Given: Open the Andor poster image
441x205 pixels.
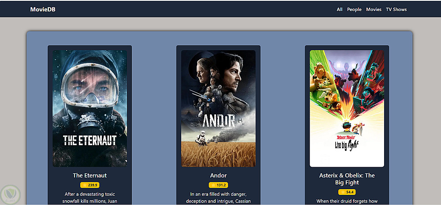Looking at the screenshot, I should tap(219, 109).
